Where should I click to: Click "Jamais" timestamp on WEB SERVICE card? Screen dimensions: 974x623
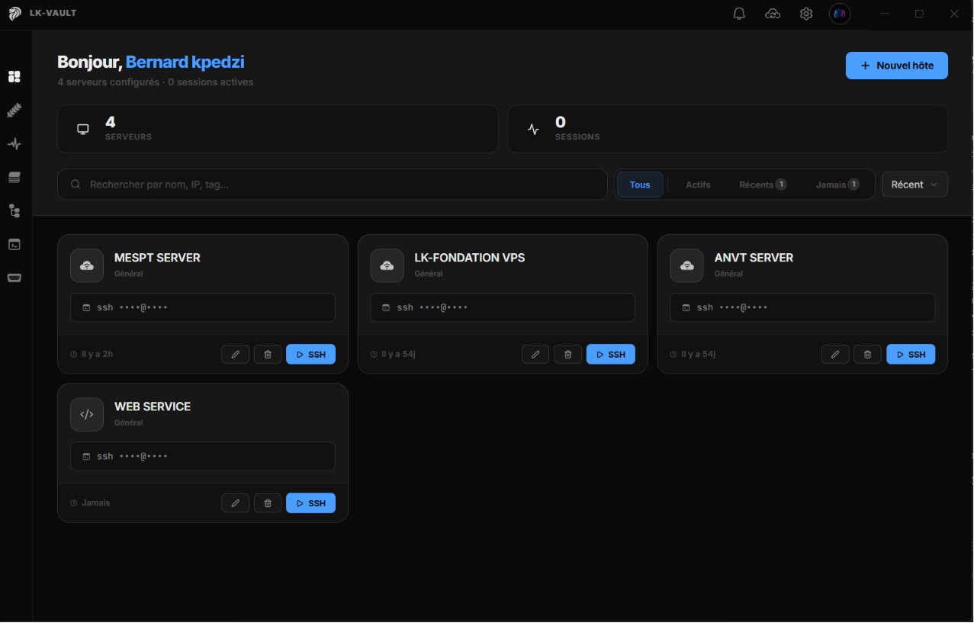[96, 503]
